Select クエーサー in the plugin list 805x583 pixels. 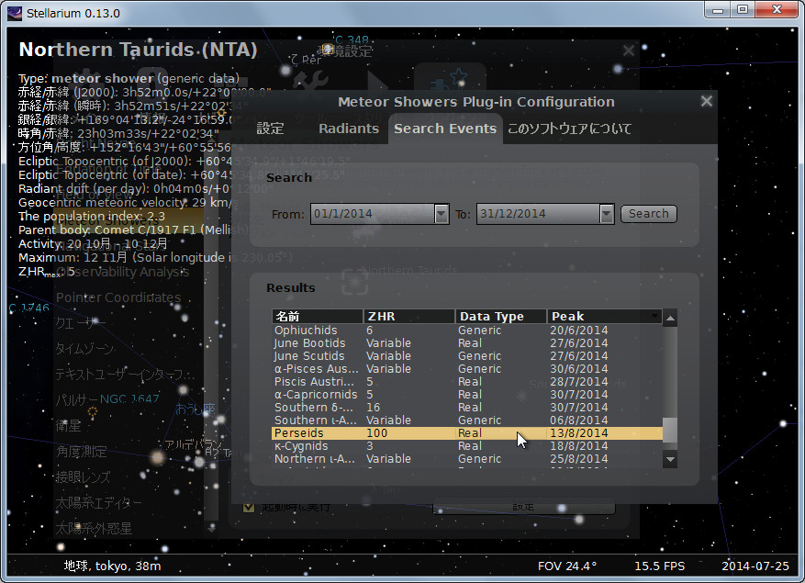pos(81,323)
